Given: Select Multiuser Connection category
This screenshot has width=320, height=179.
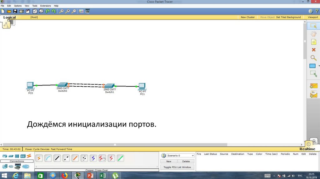Looking at the screenshot, I should [26, 167].
